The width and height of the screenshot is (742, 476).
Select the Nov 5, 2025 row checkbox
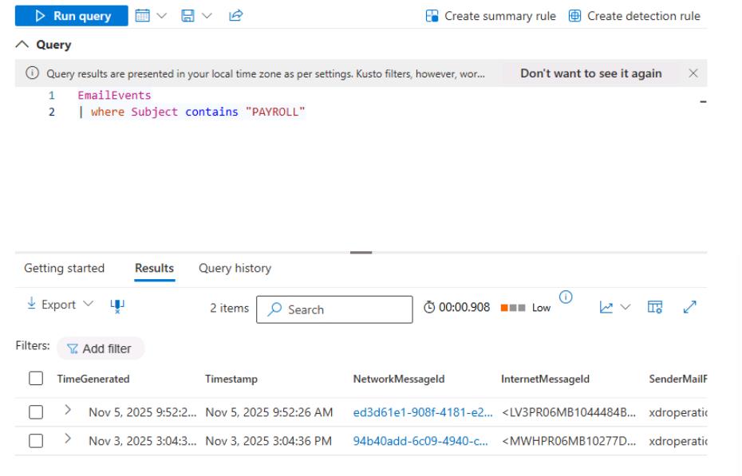point(35,411)
